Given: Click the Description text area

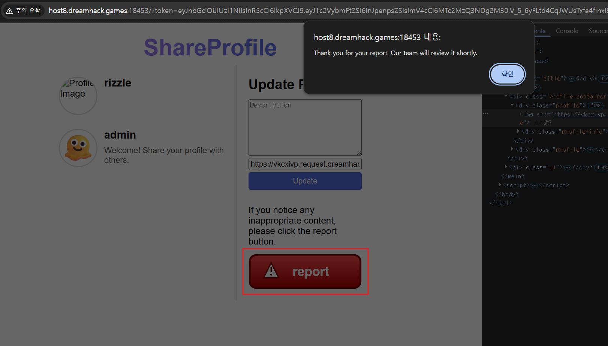Looking at the screenshot, I should [305, 127].
